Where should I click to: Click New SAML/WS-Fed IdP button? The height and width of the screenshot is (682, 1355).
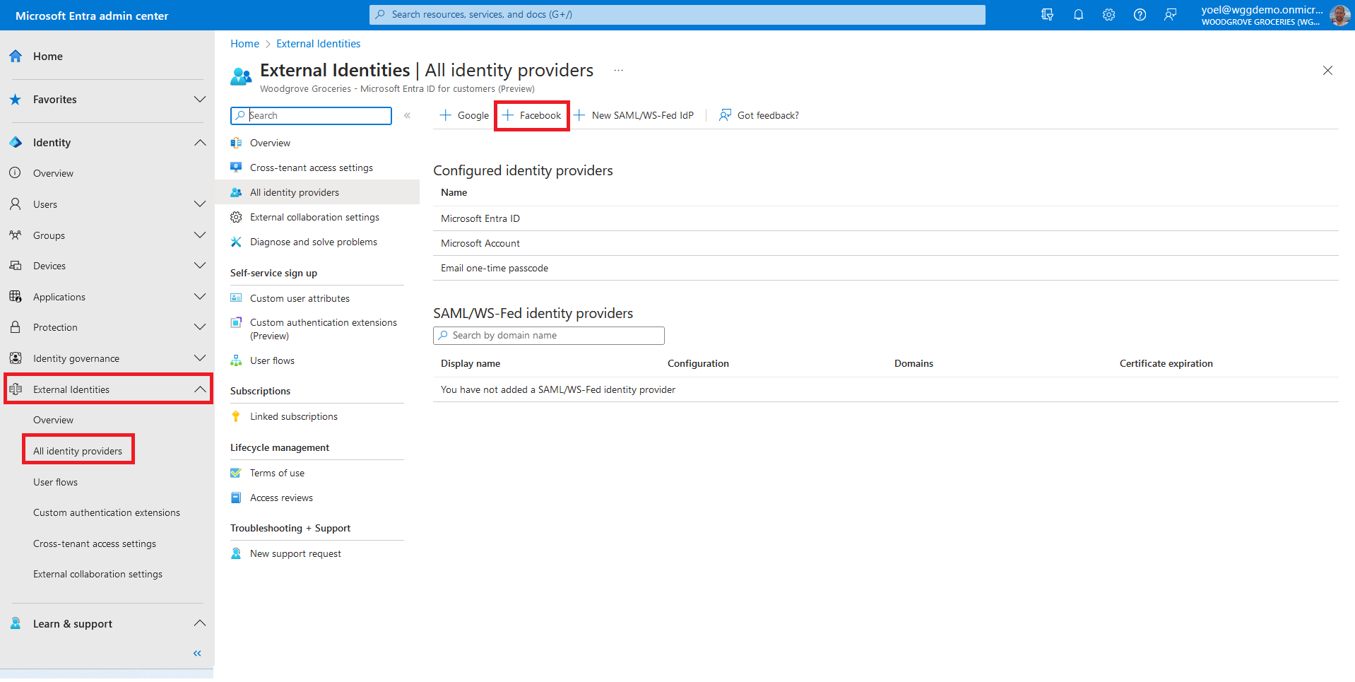[x=634, y=115]
